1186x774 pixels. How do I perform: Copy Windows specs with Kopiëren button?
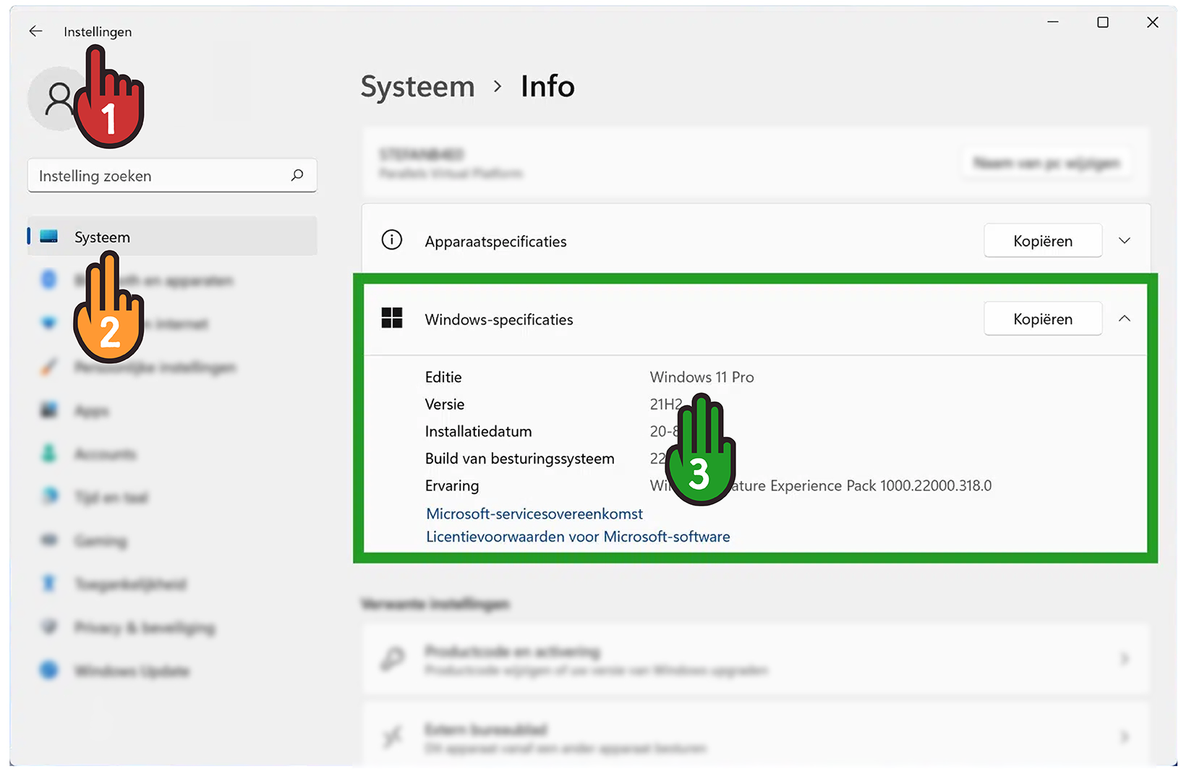pyautogui.click(x=1042, y=319)
